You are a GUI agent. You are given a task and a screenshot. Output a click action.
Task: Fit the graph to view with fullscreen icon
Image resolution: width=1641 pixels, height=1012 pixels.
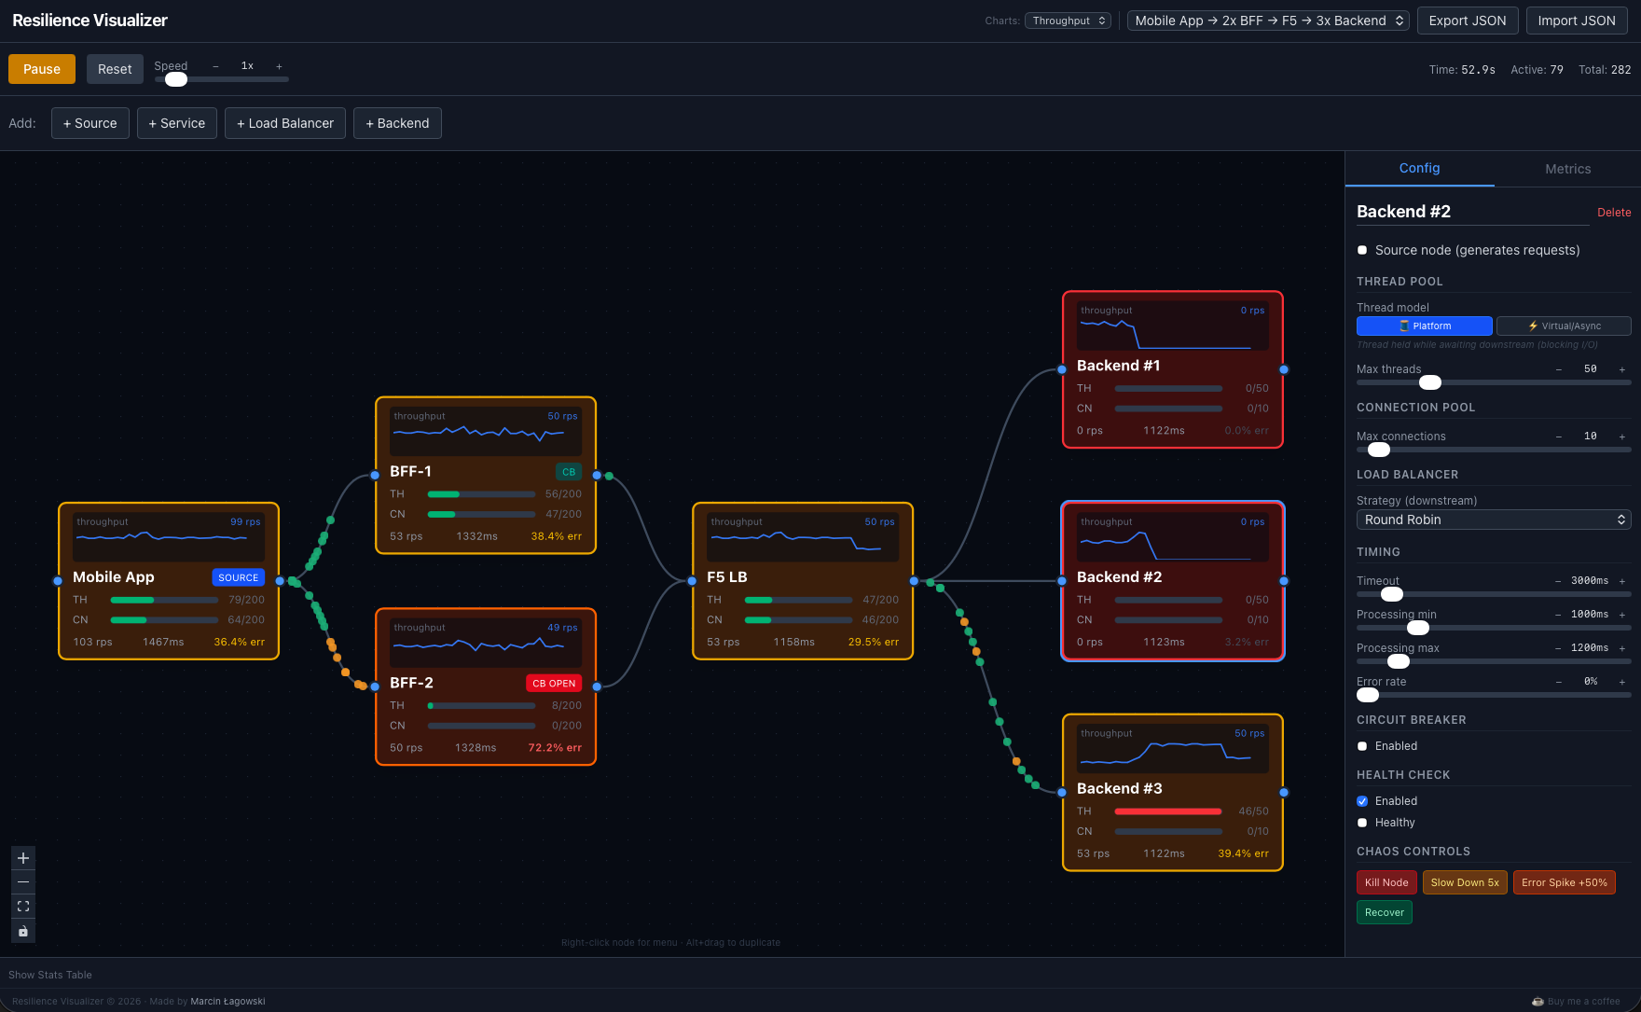point(22,906)
